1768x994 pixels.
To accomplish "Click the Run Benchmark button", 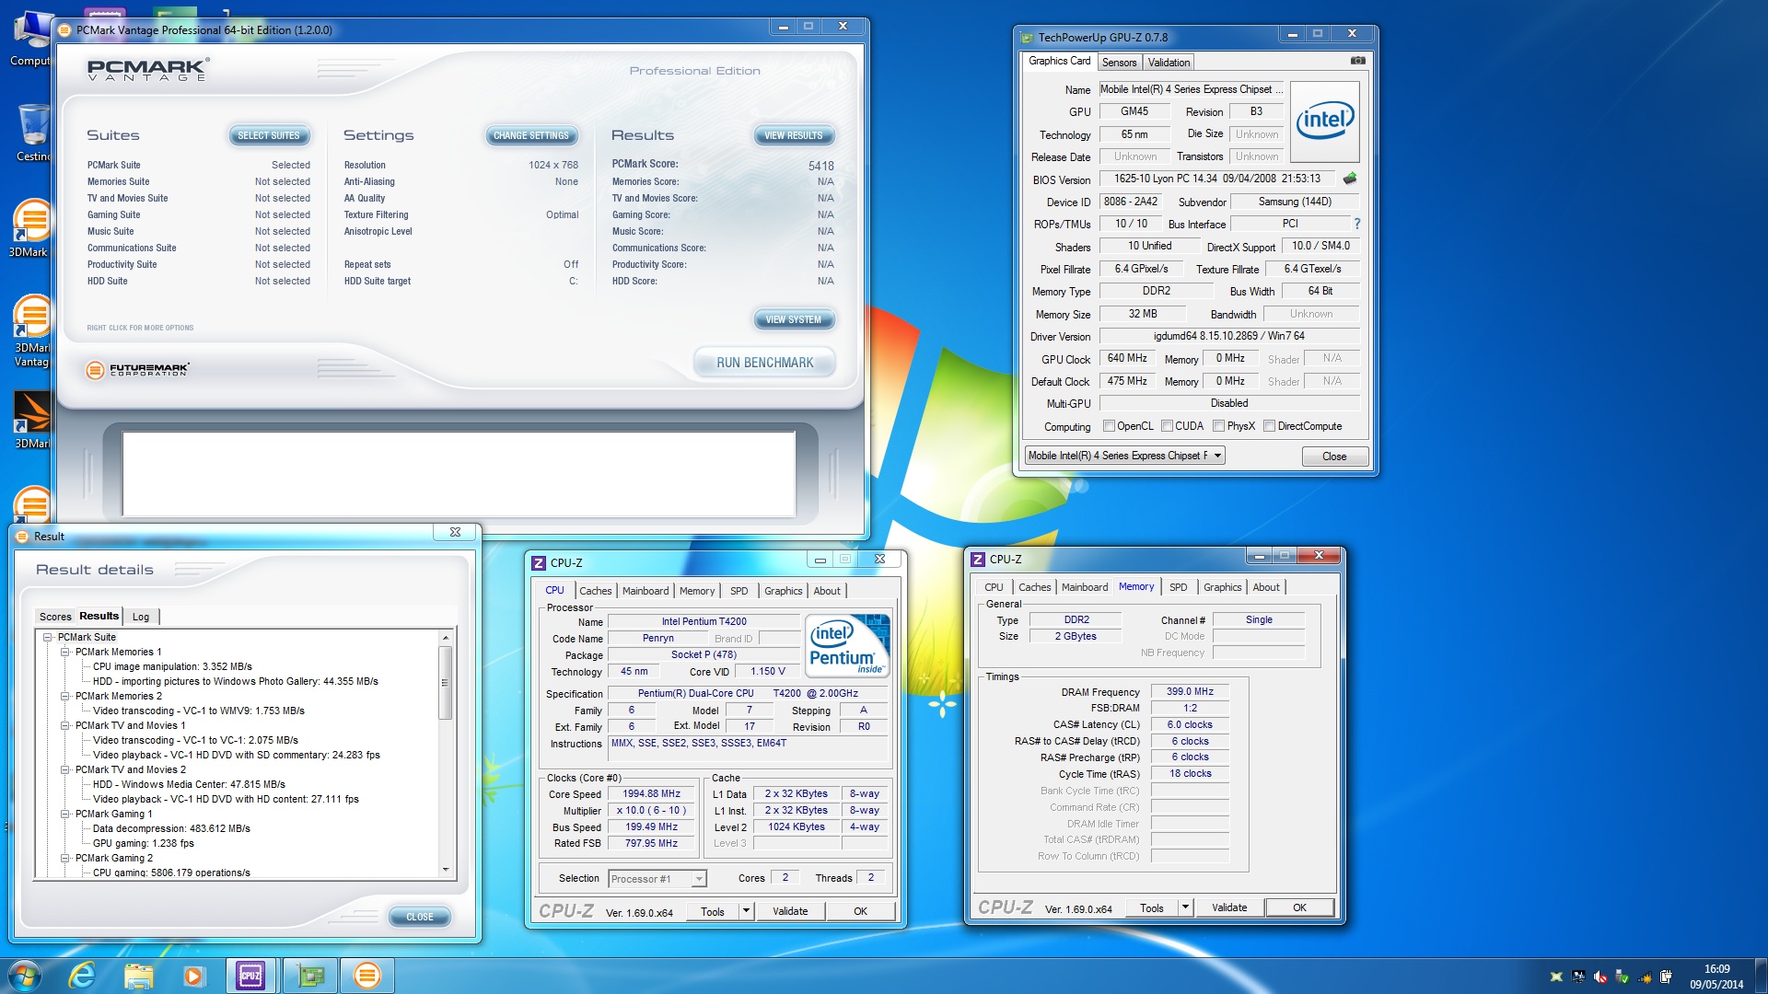I will point(764,363).
